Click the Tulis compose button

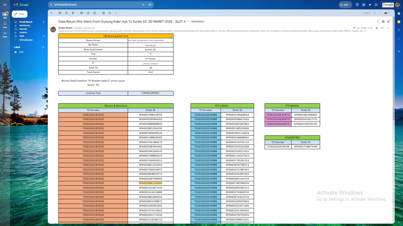point(19,14)
